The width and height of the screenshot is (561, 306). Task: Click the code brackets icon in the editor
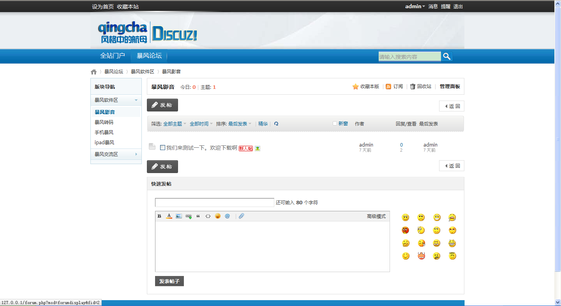tap(208, 216)
